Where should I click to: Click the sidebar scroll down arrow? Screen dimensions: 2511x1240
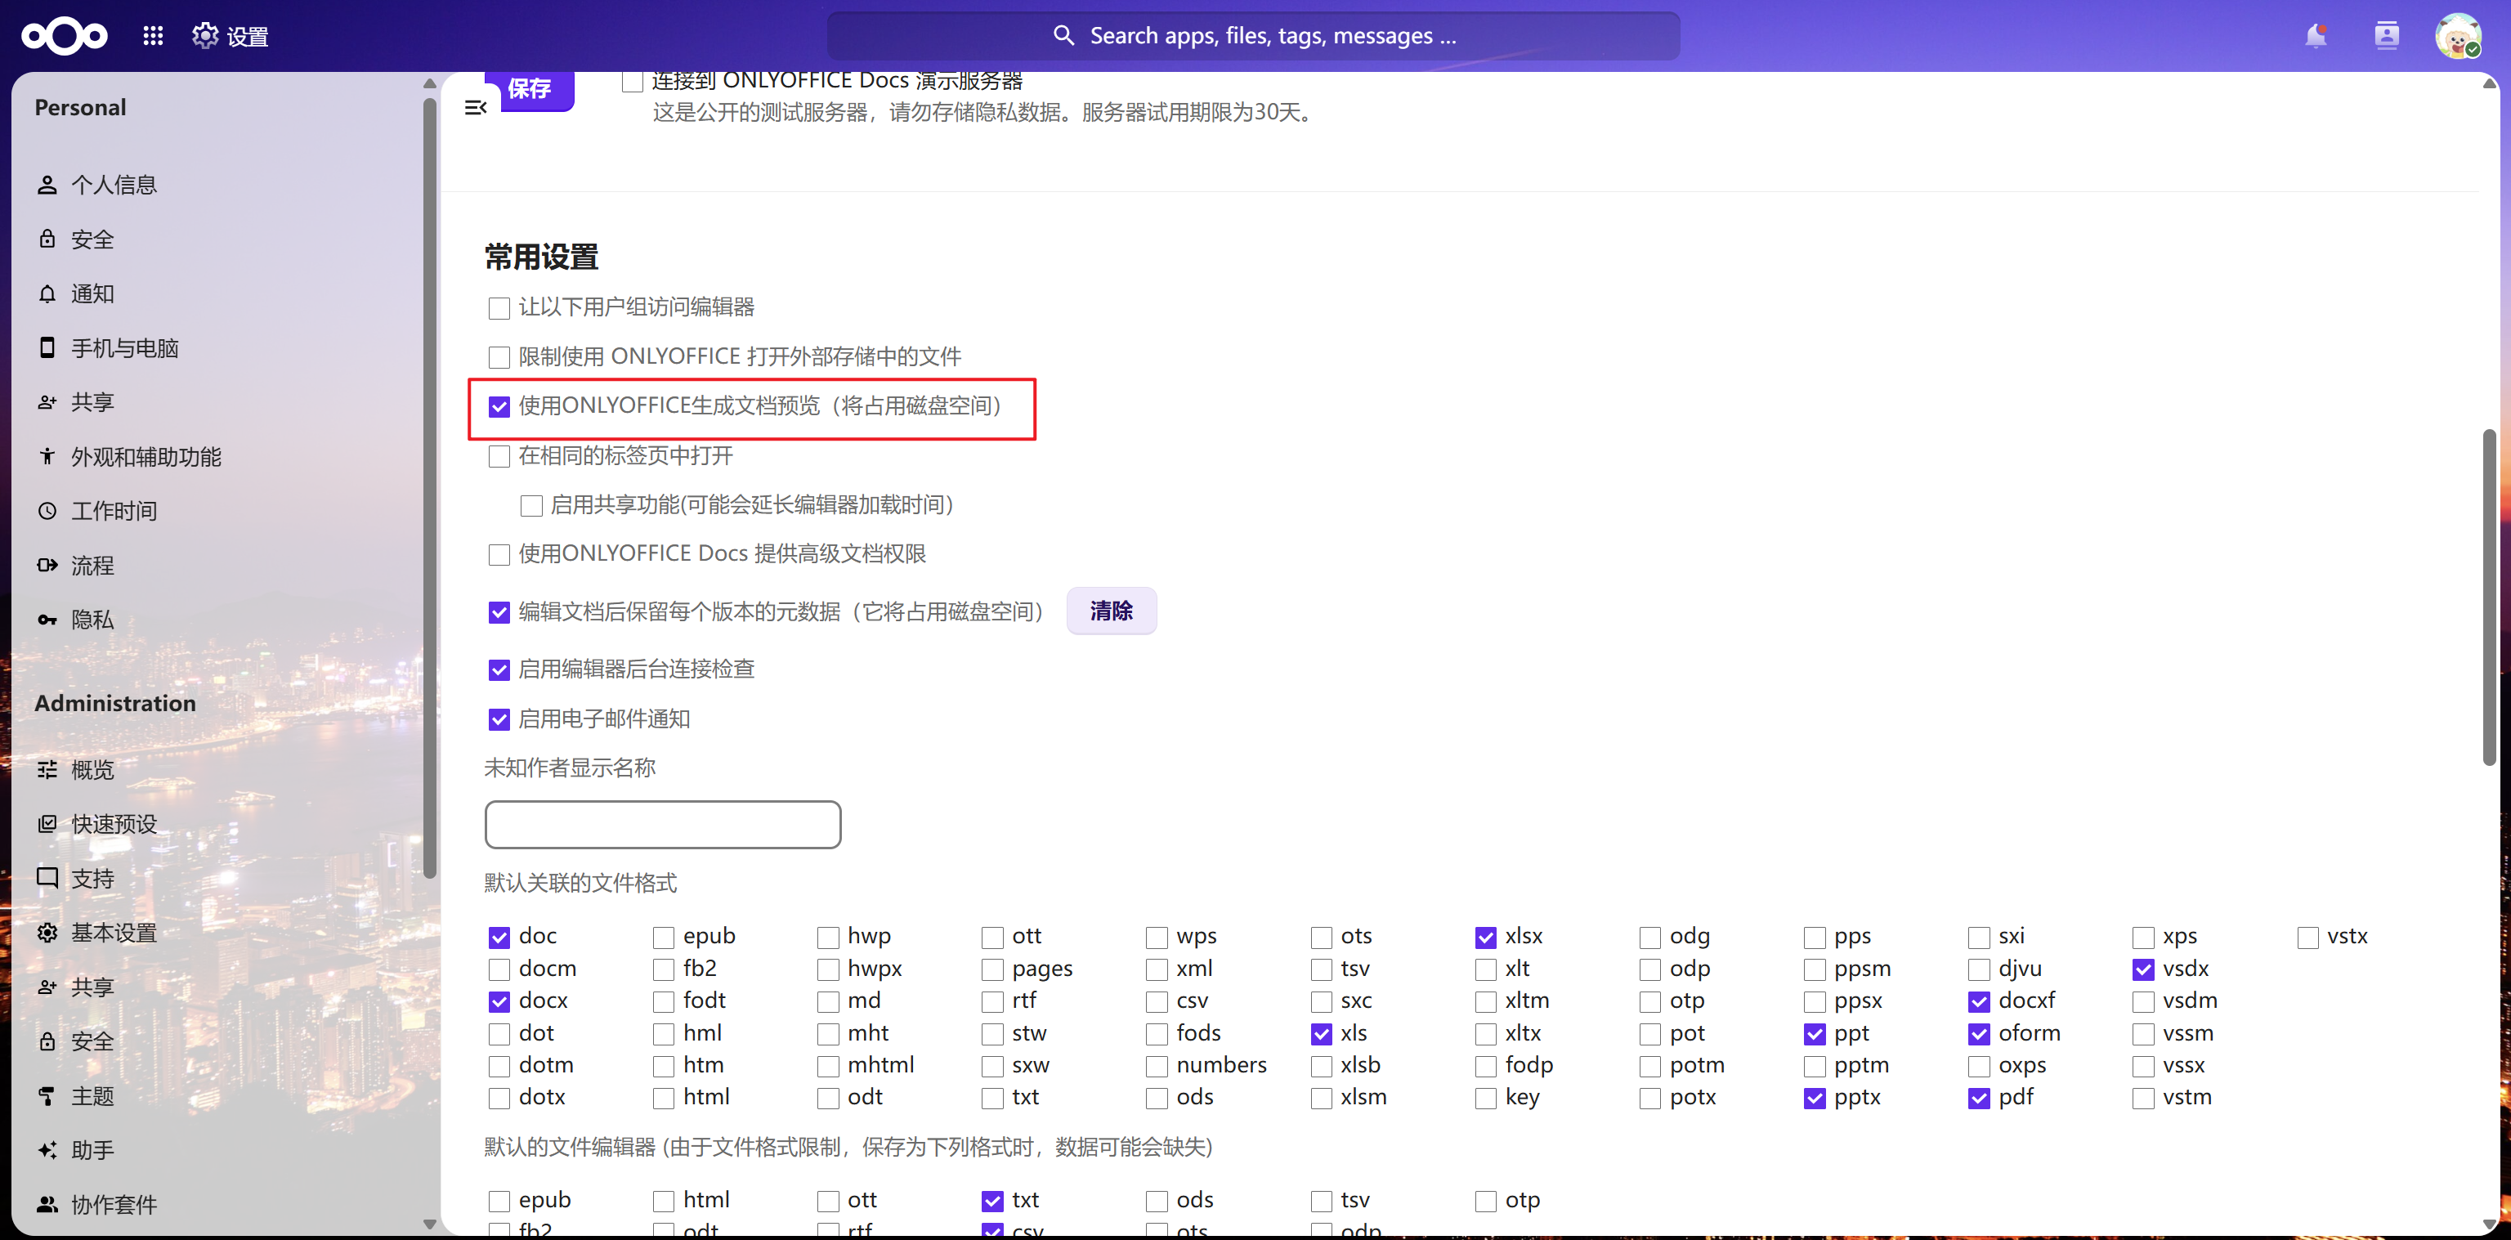click(x=430, y=1224)
